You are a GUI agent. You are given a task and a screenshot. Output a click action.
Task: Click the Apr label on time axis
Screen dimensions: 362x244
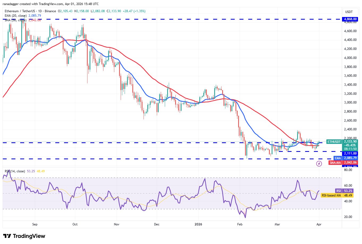point(319,224)
